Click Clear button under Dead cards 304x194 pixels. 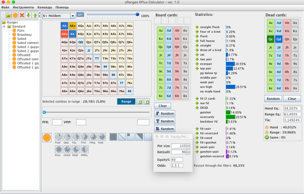click(x=292, y=99)
